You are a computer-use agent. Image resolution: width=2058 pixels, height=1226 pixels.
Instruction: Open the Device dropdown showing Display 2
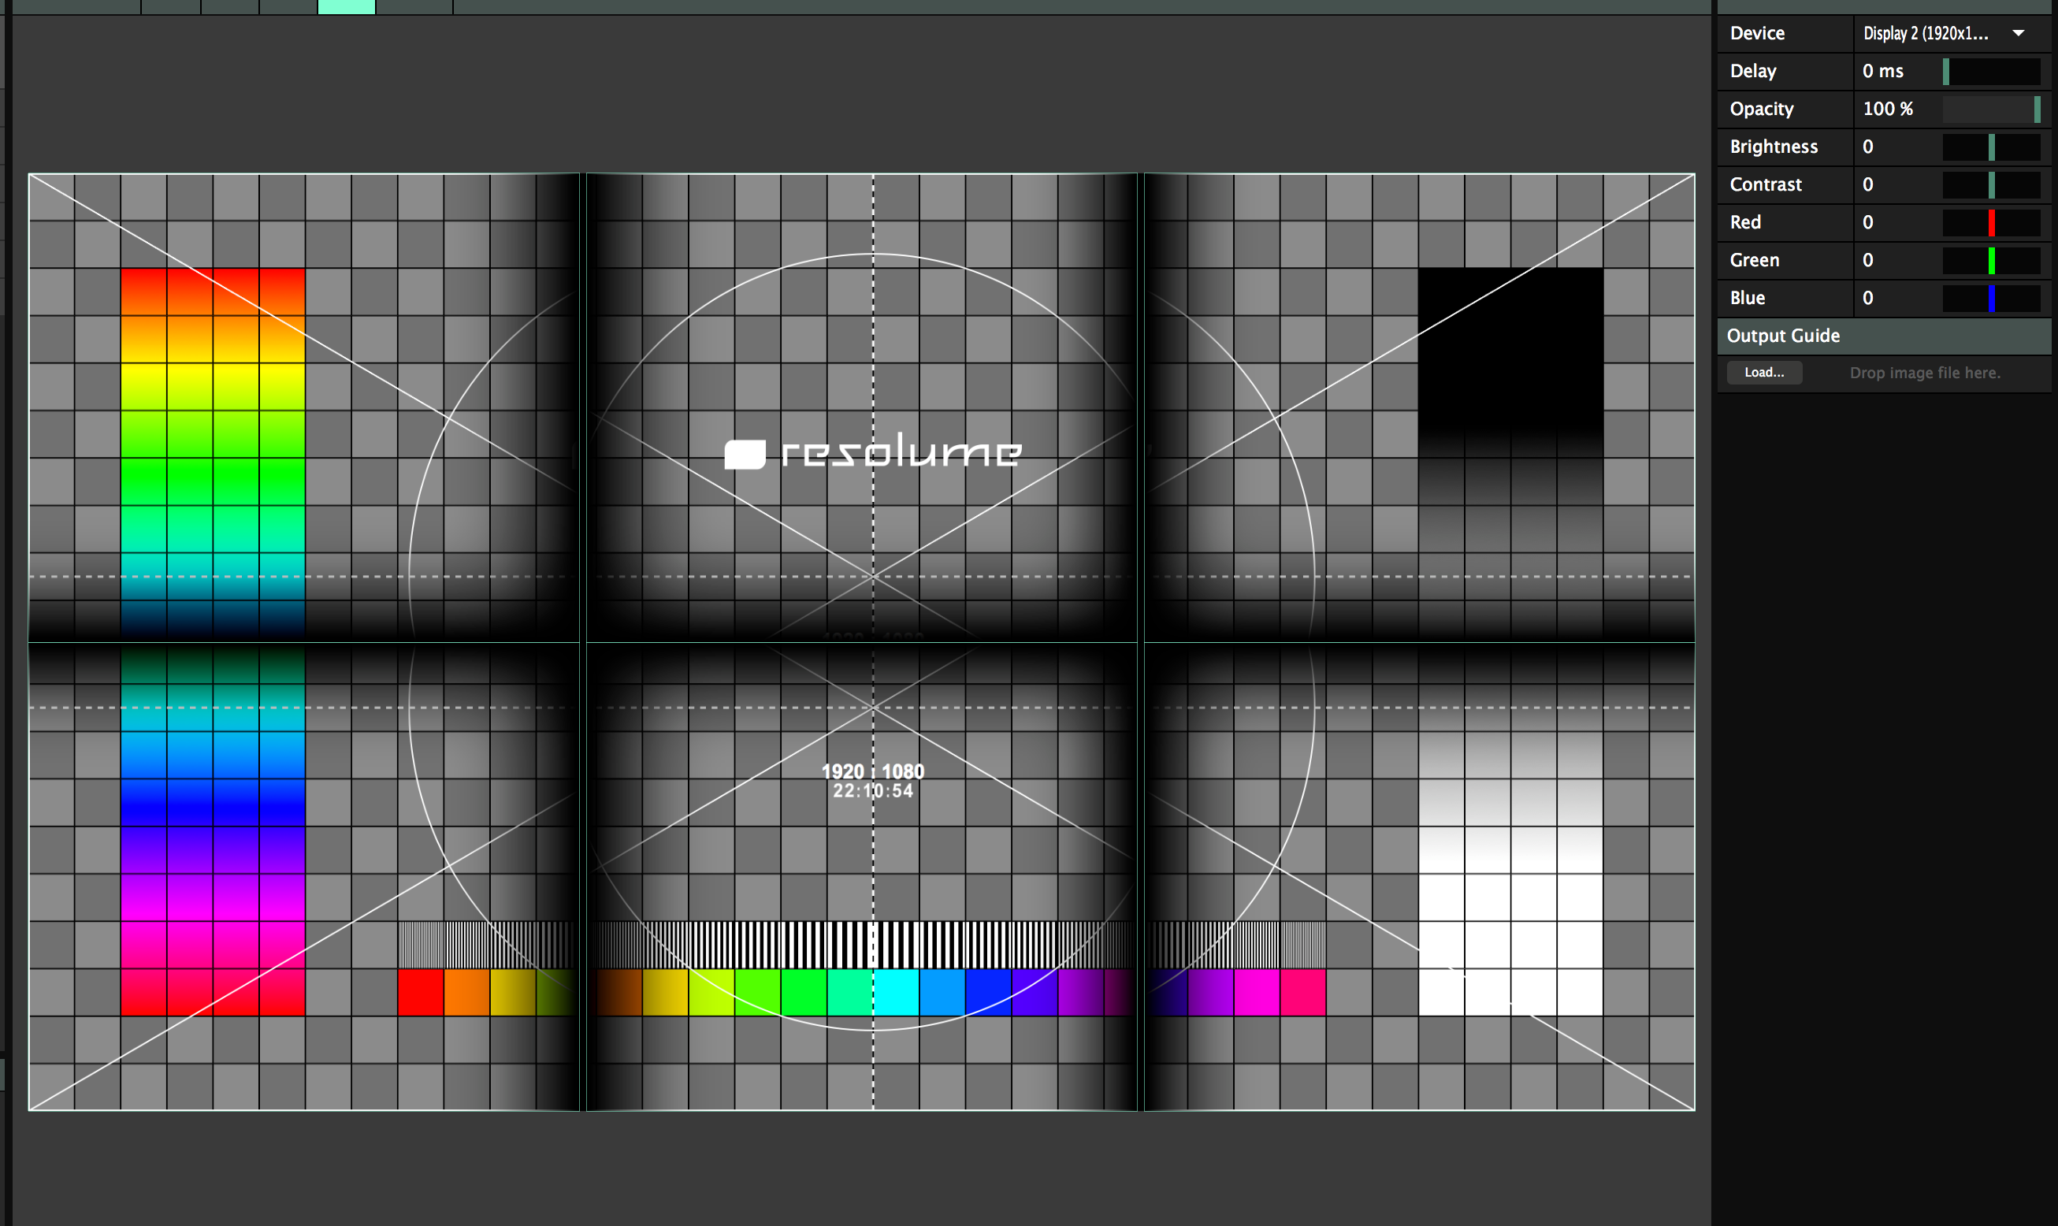click(1943, 34)
